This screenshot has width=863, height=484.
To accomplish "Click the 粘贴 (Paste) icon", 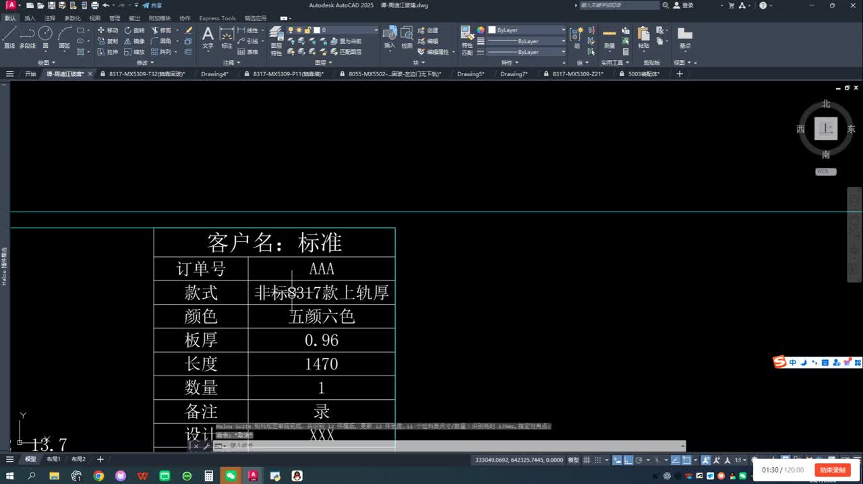I will (644, 38).
